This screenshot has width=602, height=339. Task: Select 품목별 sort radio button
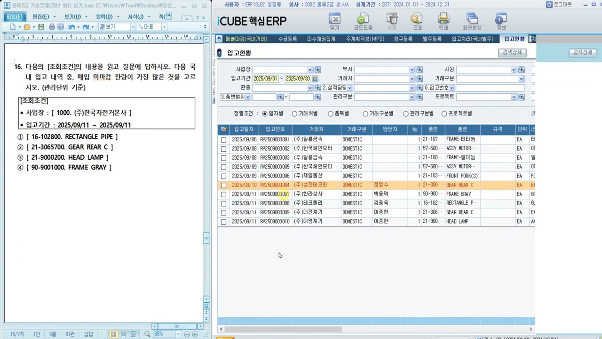331,113
